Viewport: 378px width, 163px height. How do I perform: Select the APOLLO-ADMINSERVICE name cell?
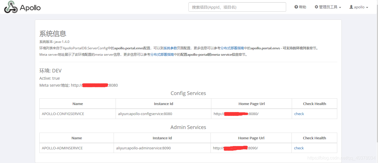[x=77, y=148]
